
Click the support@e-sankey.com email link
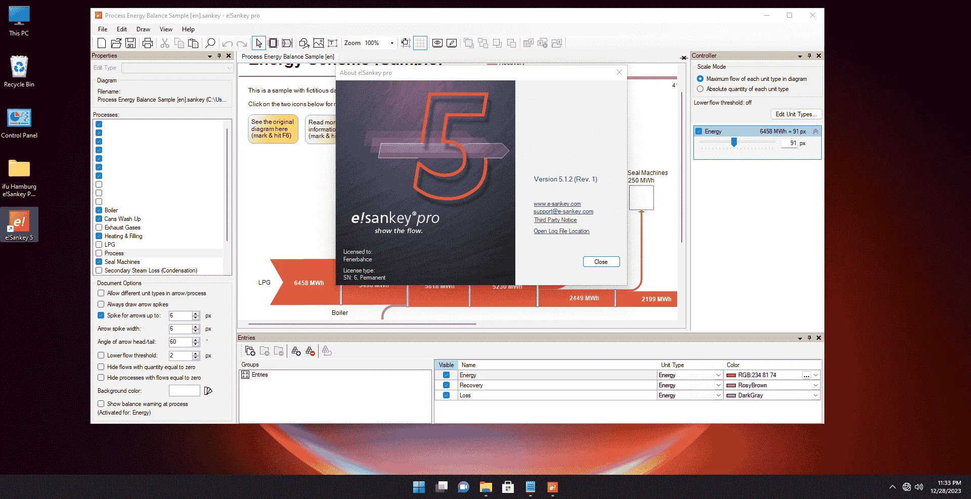(563, 211)
